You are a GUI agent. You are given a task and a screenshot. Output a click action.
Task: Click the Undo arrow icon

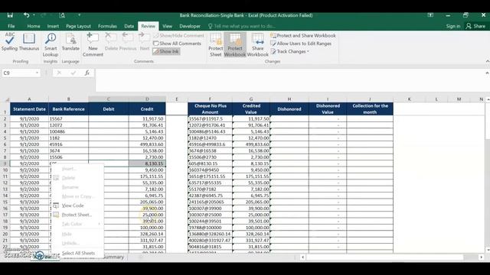pos(26,15)
